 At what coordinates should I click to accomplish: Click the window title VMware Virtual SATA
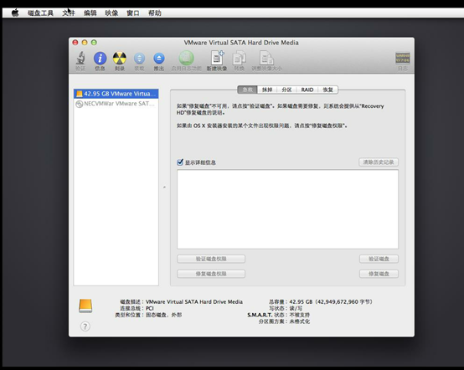click(241, 43)
